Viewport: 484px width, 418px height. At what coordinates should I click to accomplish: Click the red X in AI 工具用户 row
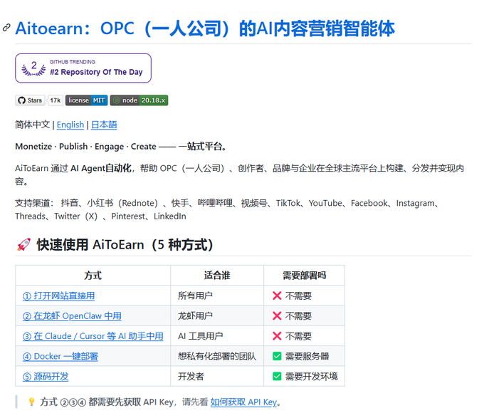tap(277, 336)
